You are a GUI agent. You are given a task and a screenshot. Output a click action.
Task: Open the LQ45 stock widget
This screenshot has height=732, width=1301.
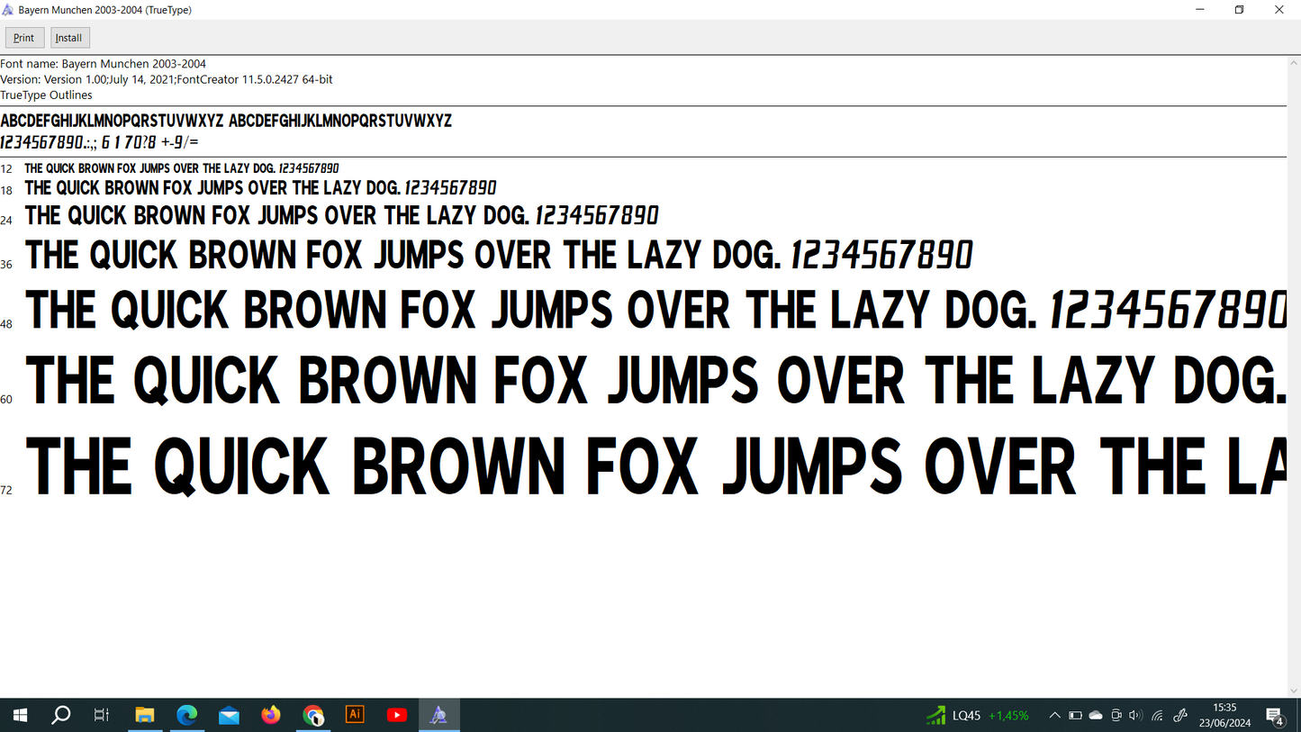tap(978, 715)
